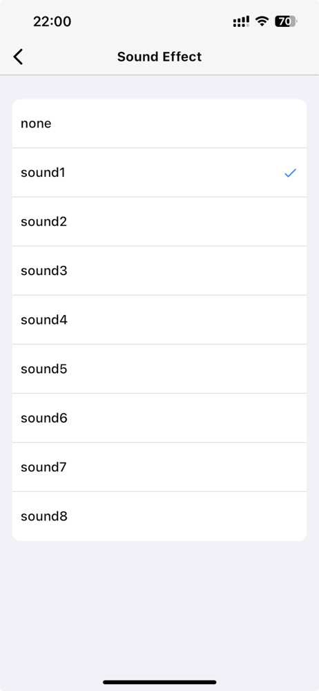The image size is (319, 691).
Task: Tap blank header space right of the title
Action: click(260, 57)
